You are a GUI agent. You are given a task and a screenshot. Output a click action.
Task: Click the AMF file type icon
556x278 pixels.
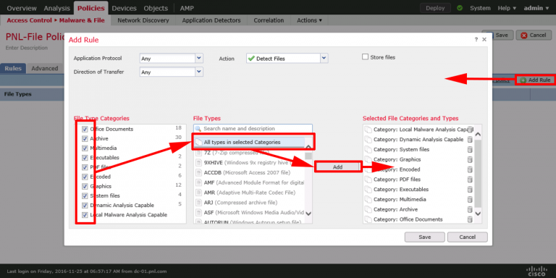[x=199, y=182]
